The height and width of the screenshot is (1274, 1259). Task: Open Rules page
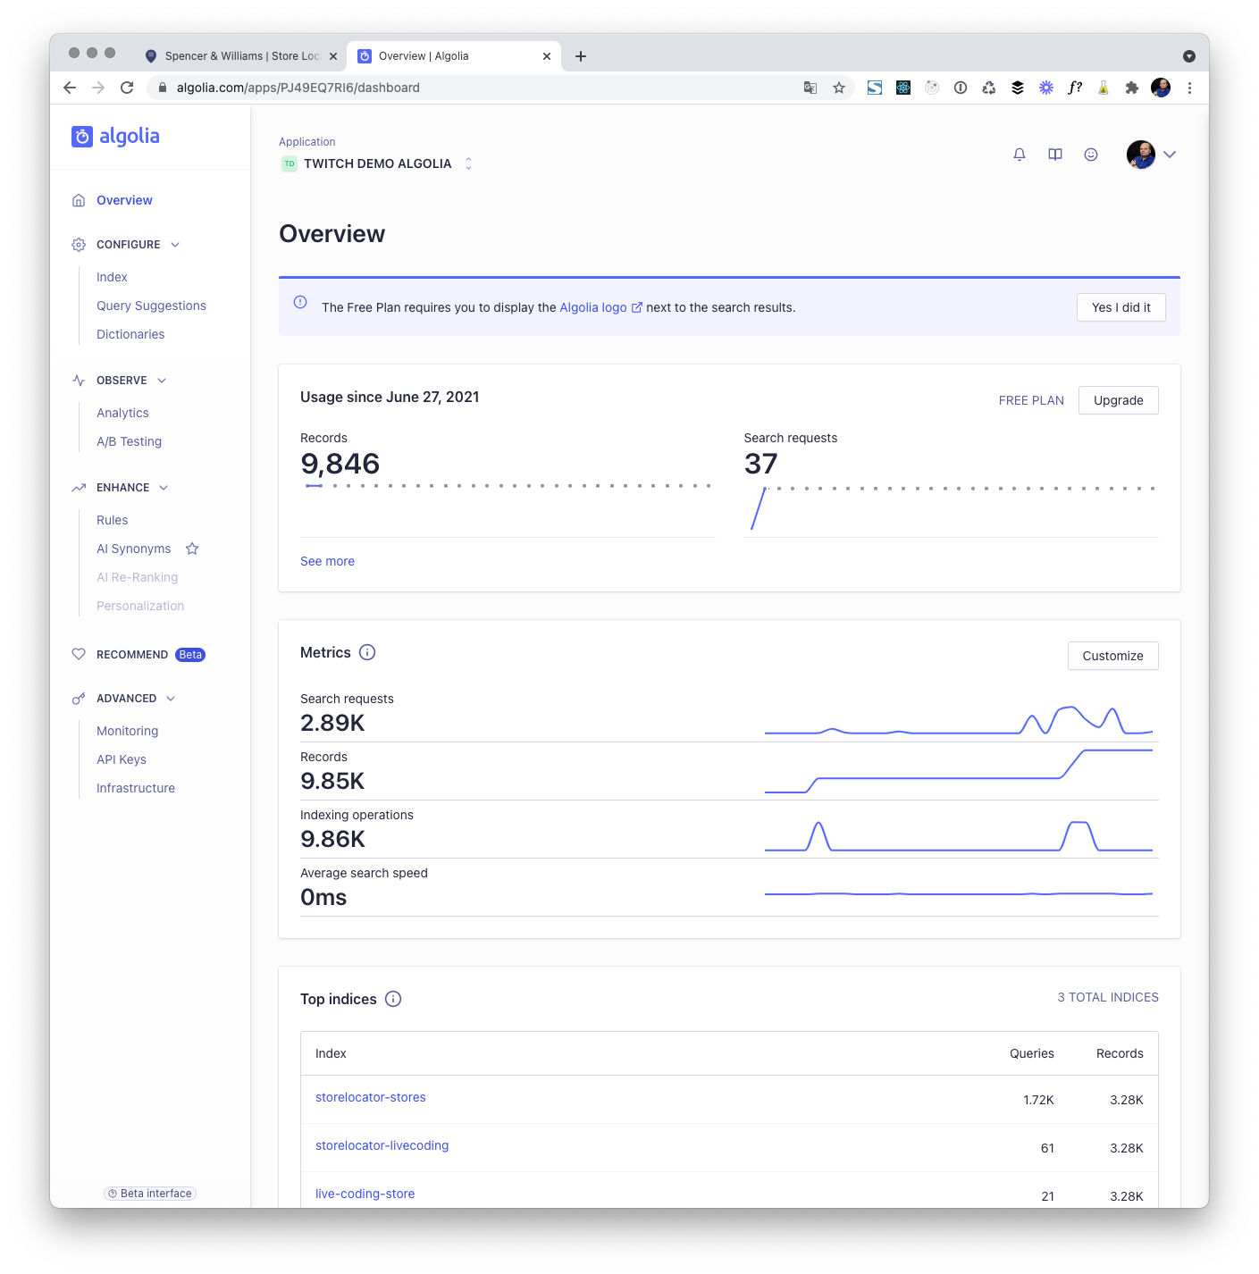tap(112, 520)
